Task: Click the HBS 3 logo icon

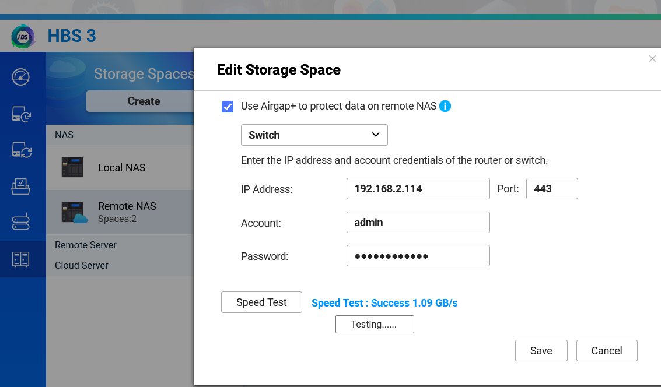Action: 23,36
